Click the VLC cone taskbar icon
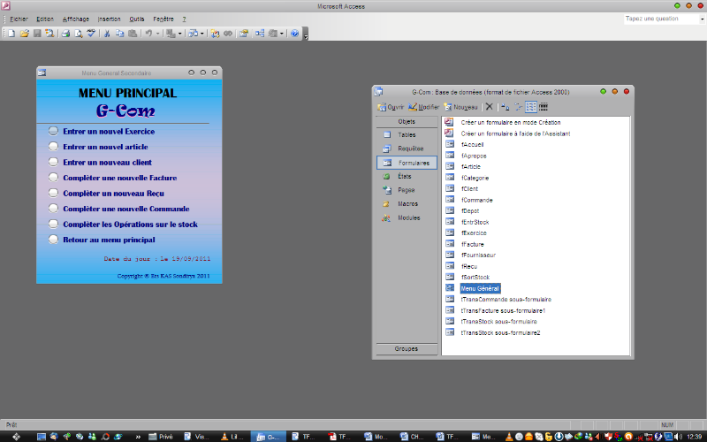The image size is (707, 442). [x=224, y=437]
